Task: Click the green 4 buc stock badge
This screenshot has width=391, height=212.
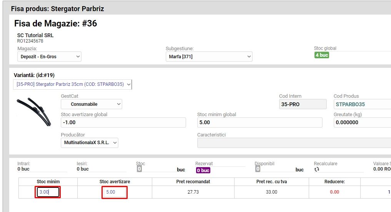Action: 322,55
